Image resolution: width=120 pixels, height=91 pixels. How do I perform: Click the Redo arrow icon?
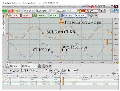(104, 11)
